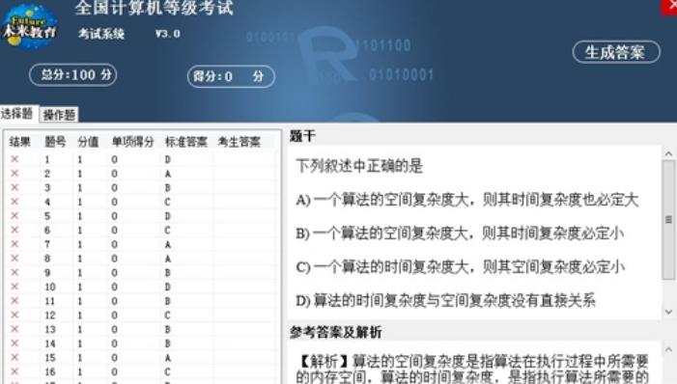Screen dimensions: 677x384
Task: Click the red X result for question 13
Action: coord(14,329)
